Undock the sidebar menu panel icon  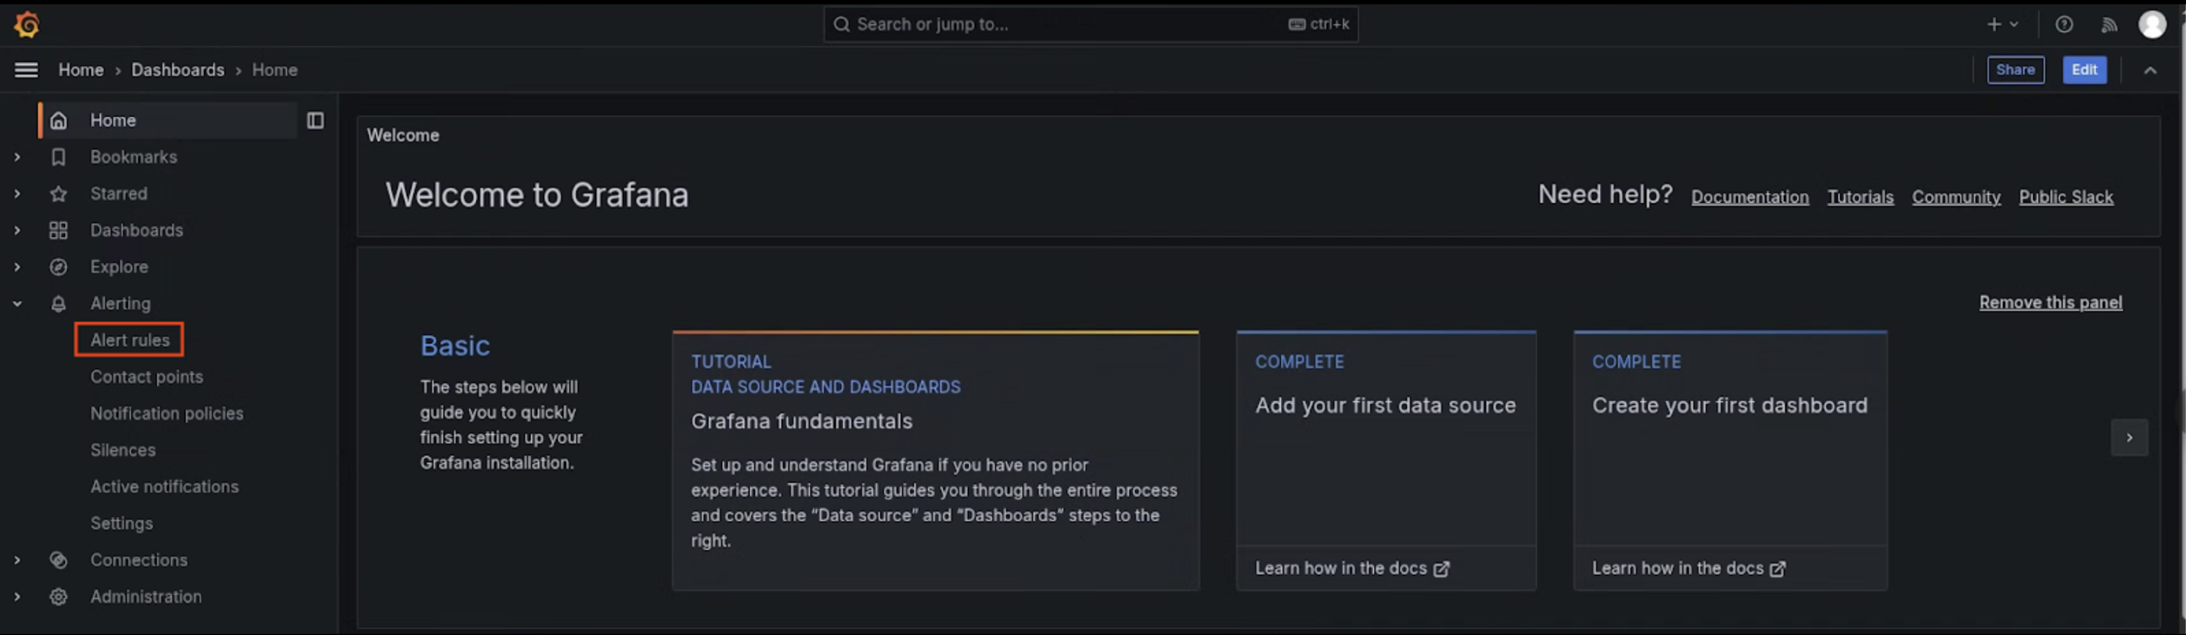tap(315, 120)
